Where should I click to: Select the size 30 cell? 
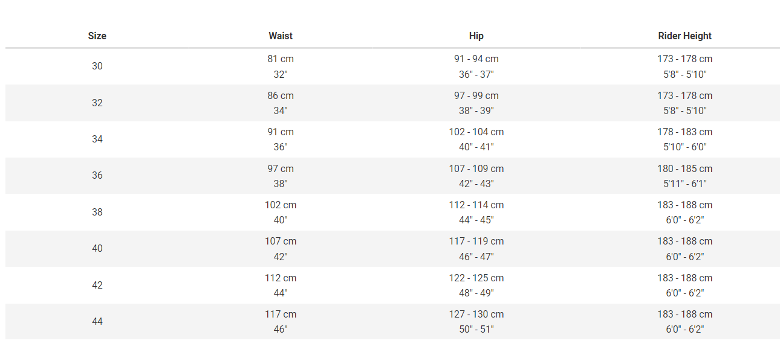(97, 66)
